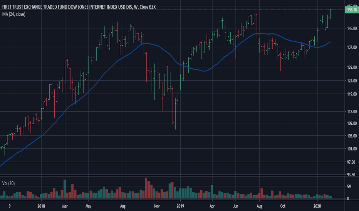
Task: Click the 119.00 price axis label
Action: point(352,94)
